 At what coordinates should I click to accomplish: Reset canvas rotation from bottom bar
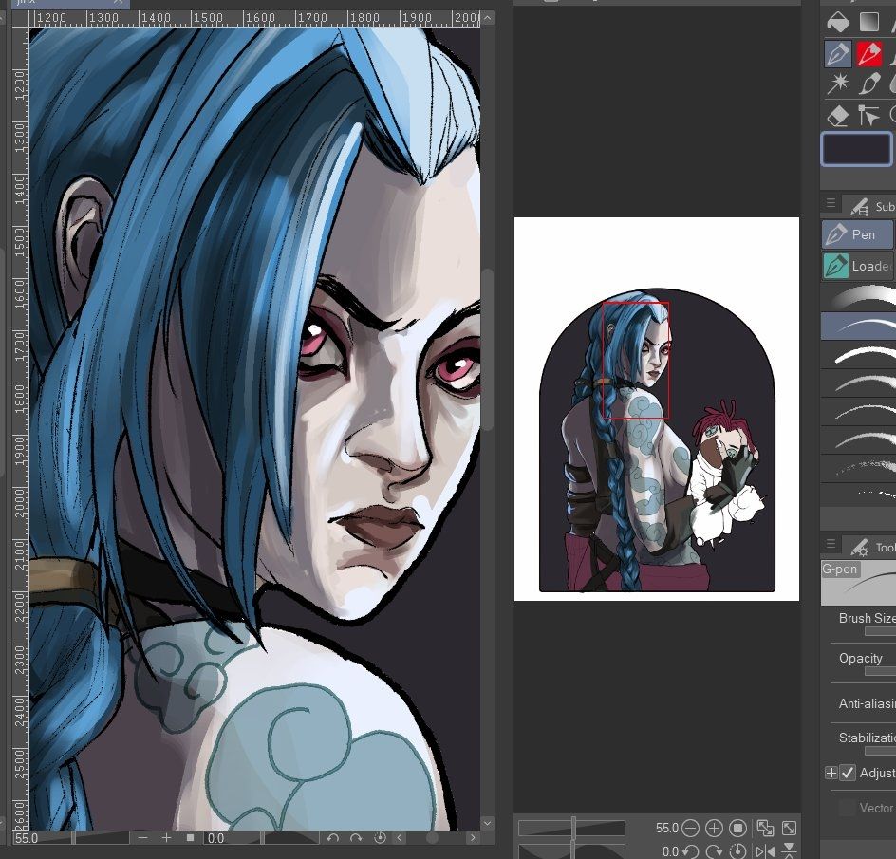[x=380, y=838]
